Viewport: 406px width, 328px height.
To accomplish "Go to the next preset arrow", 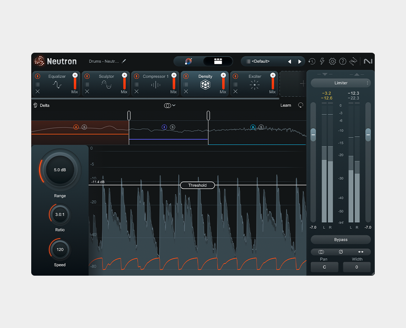I will (x=300, y=62).
